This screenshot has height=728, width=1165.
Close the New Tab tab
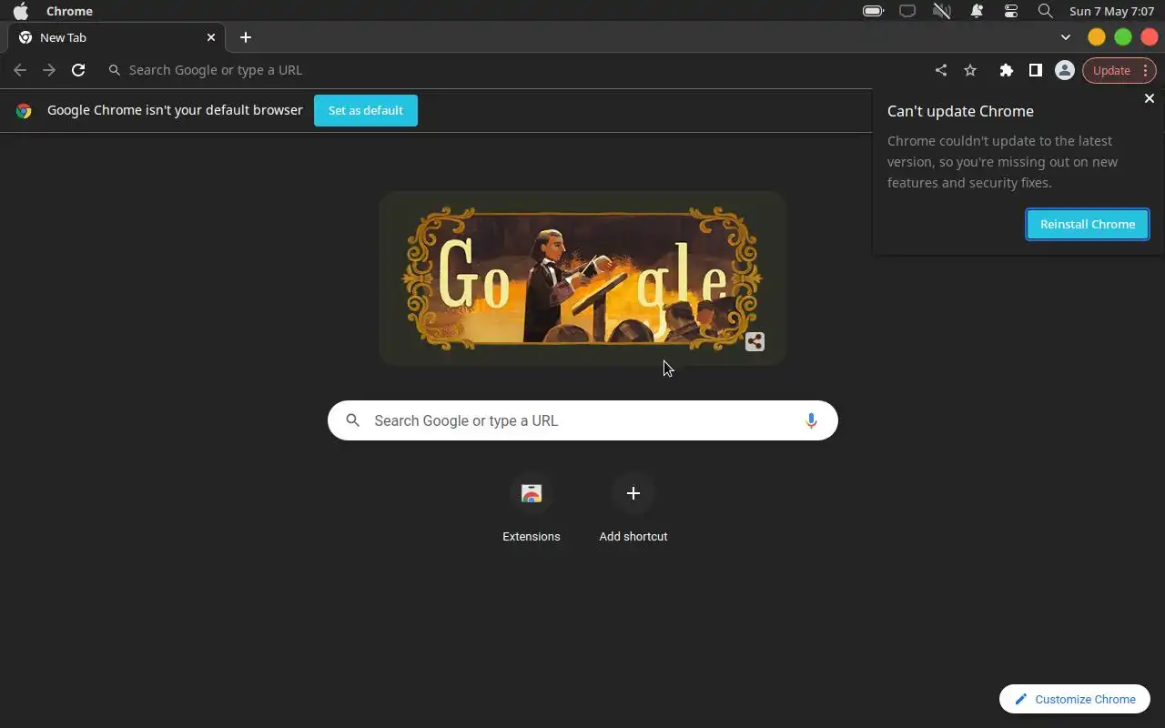[x=211, y=37]
